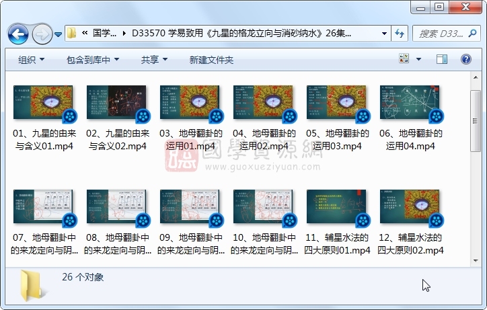Minimize the explorer window
Image resolution: width=487 pixels, height=310 pixels.
tap(421, 7)
